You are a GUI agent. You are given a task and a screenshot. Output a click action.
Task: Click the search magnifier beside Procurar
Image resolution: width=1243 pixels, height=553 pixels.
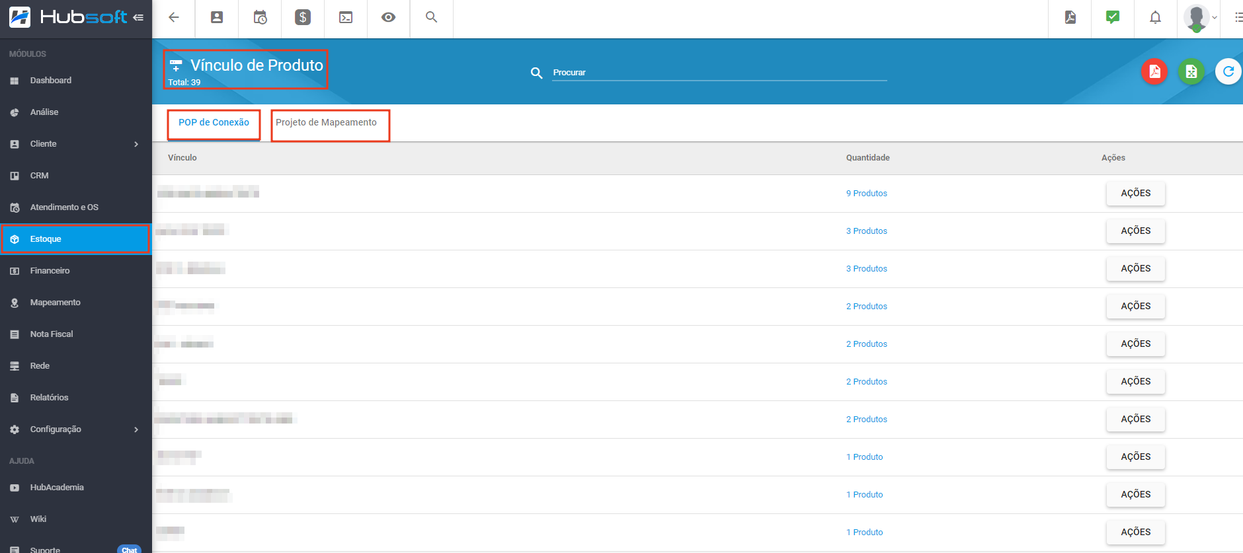(537, 73)
